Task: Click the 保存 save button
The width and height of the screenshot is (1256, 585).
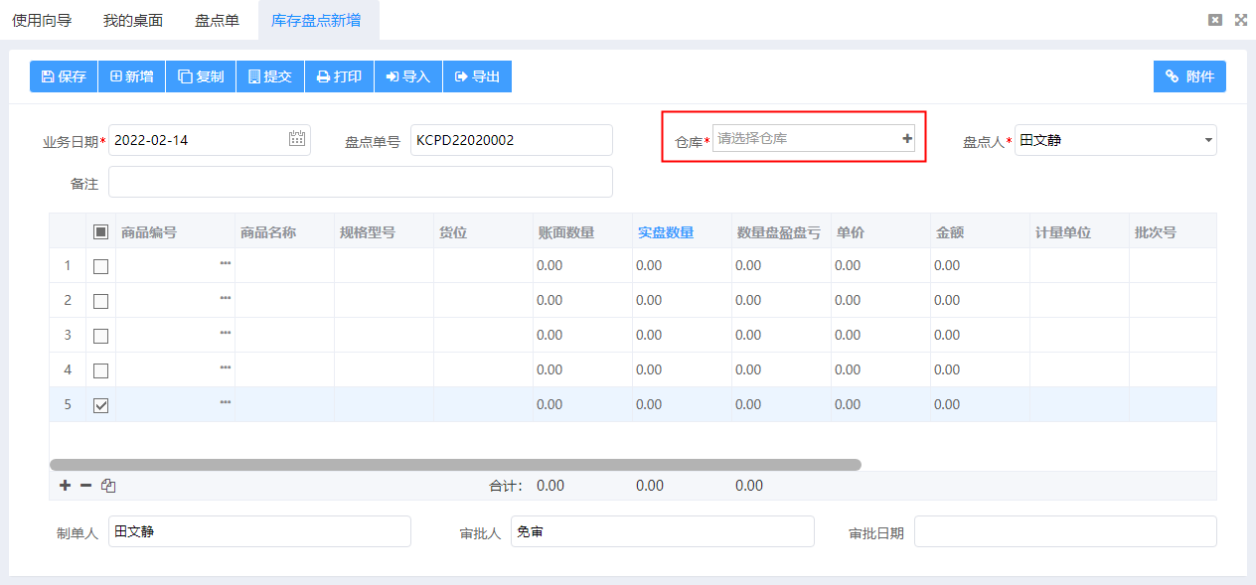Action: [64, 76]
